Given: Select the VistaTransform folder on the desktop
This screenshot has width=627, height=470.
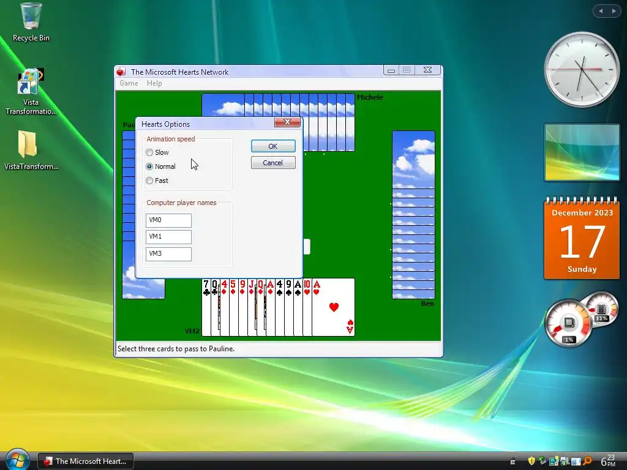Looking at the screenshot, I should click(31, 151).
